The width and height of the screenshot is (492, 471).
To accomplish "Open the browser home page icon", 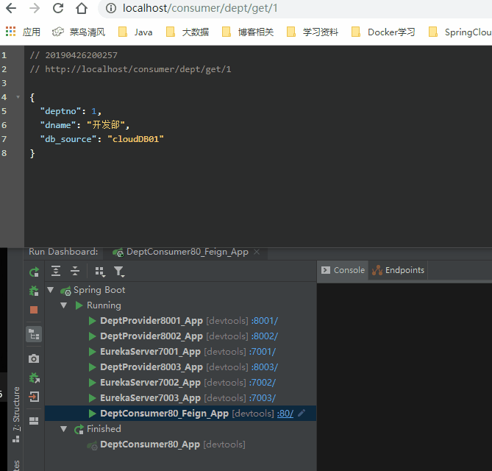I will click(82, 8).
